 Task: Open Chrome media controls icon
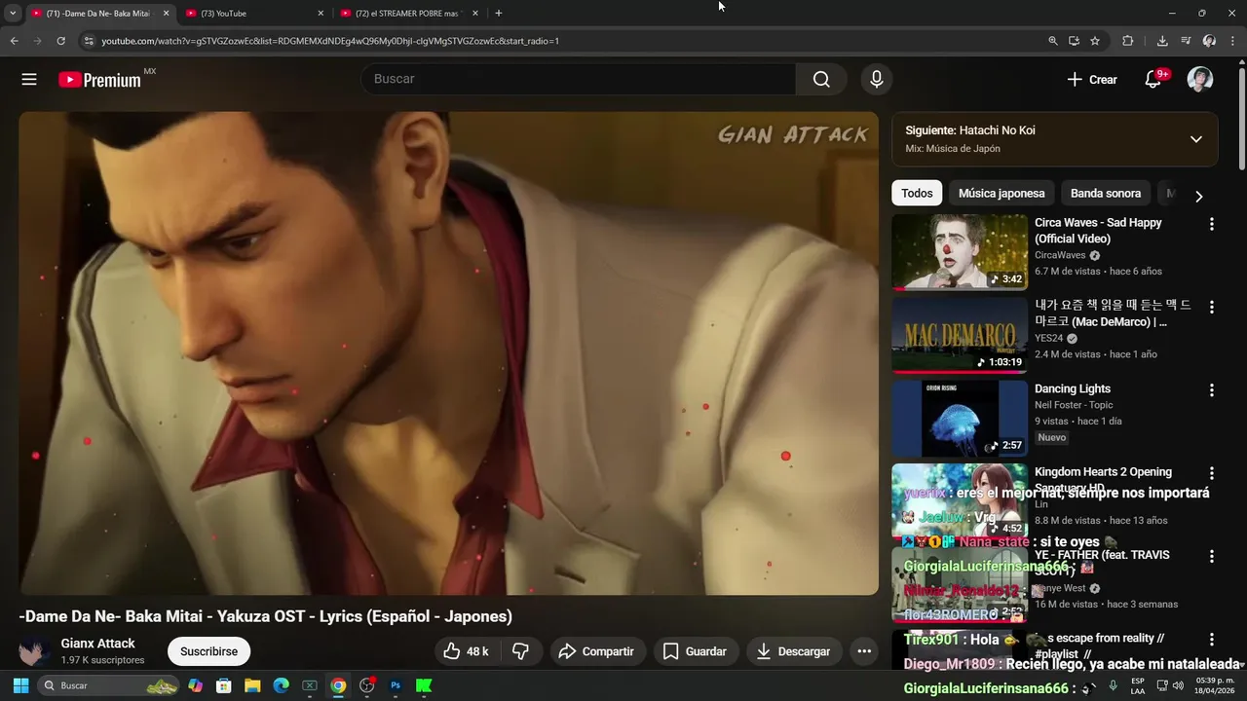1186,41
